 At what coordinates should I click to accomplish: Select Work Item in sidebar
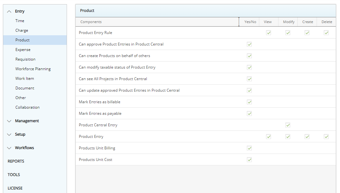(24, 79)
